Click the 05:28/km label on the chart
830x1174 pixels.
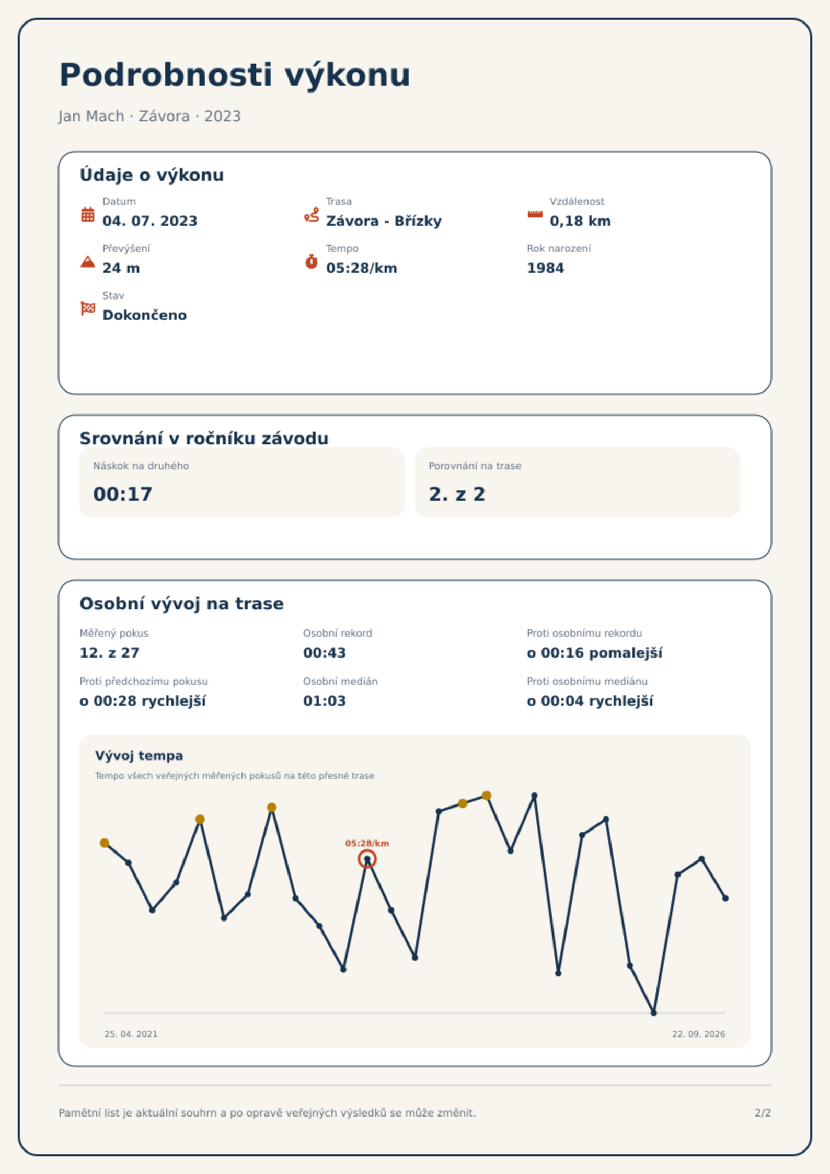[x=367, y=843]
